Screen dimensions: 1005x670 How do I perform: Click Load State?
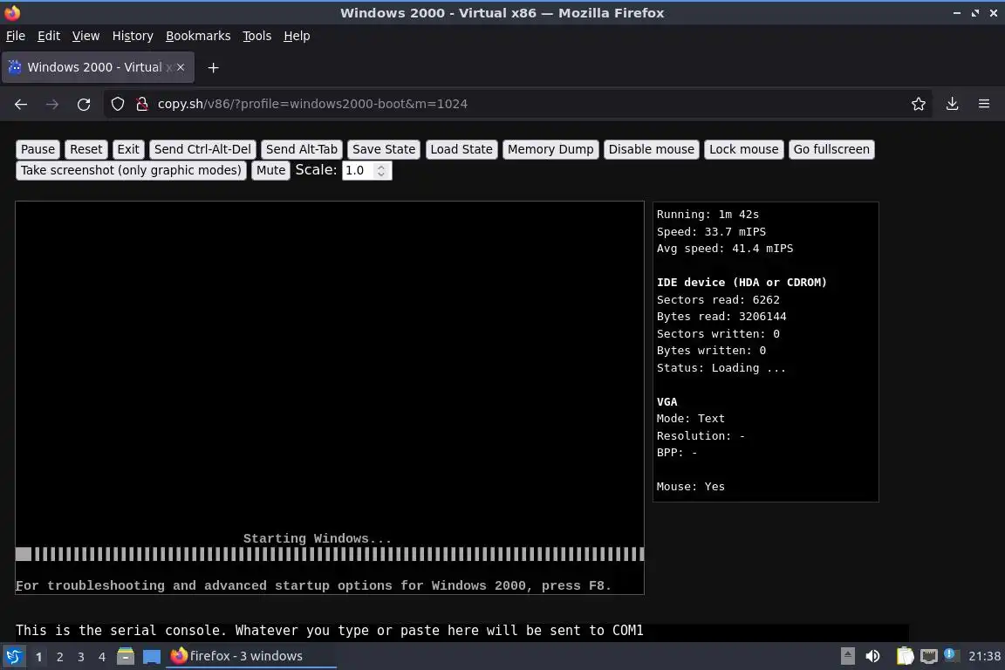pos(461,149)
